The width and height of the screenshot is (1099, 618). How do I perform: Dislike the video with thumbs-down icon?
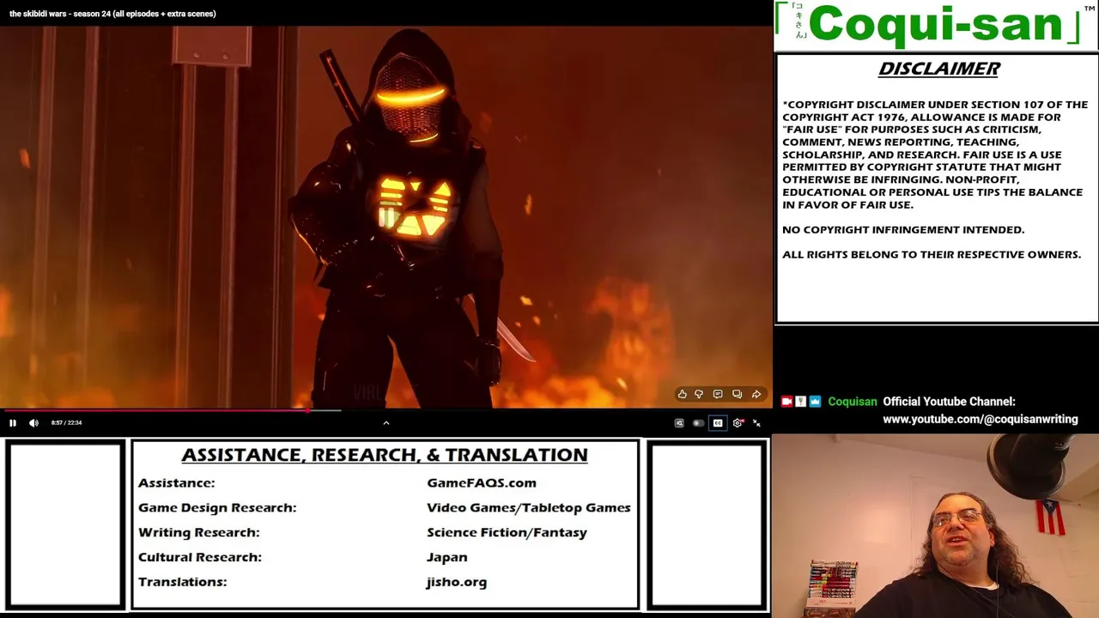point(699,394)
